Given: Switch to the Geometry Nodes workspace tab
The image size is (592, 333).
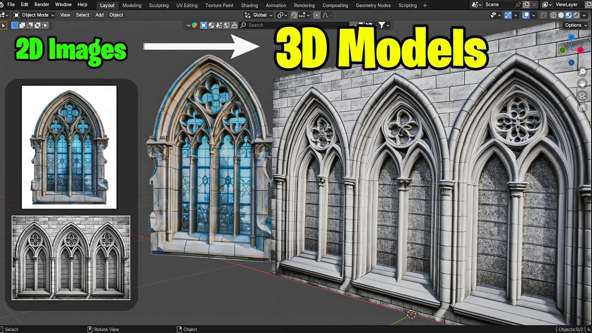Looking at the screenshot, I should [373, 6].
